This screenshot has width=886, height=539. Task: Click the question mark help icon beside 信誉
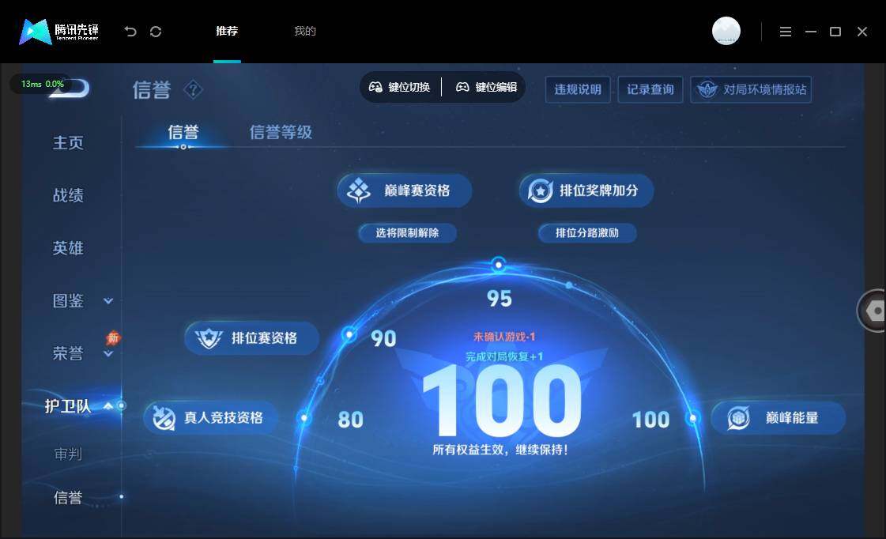194,89
